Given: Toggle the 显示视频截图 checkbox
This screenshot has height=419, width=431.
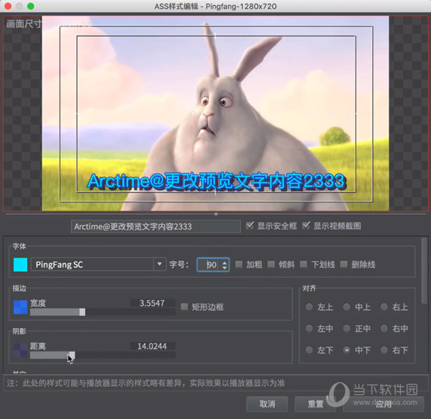Looking at the screenshot, I should pyautogui.click(x=306, y=226).
